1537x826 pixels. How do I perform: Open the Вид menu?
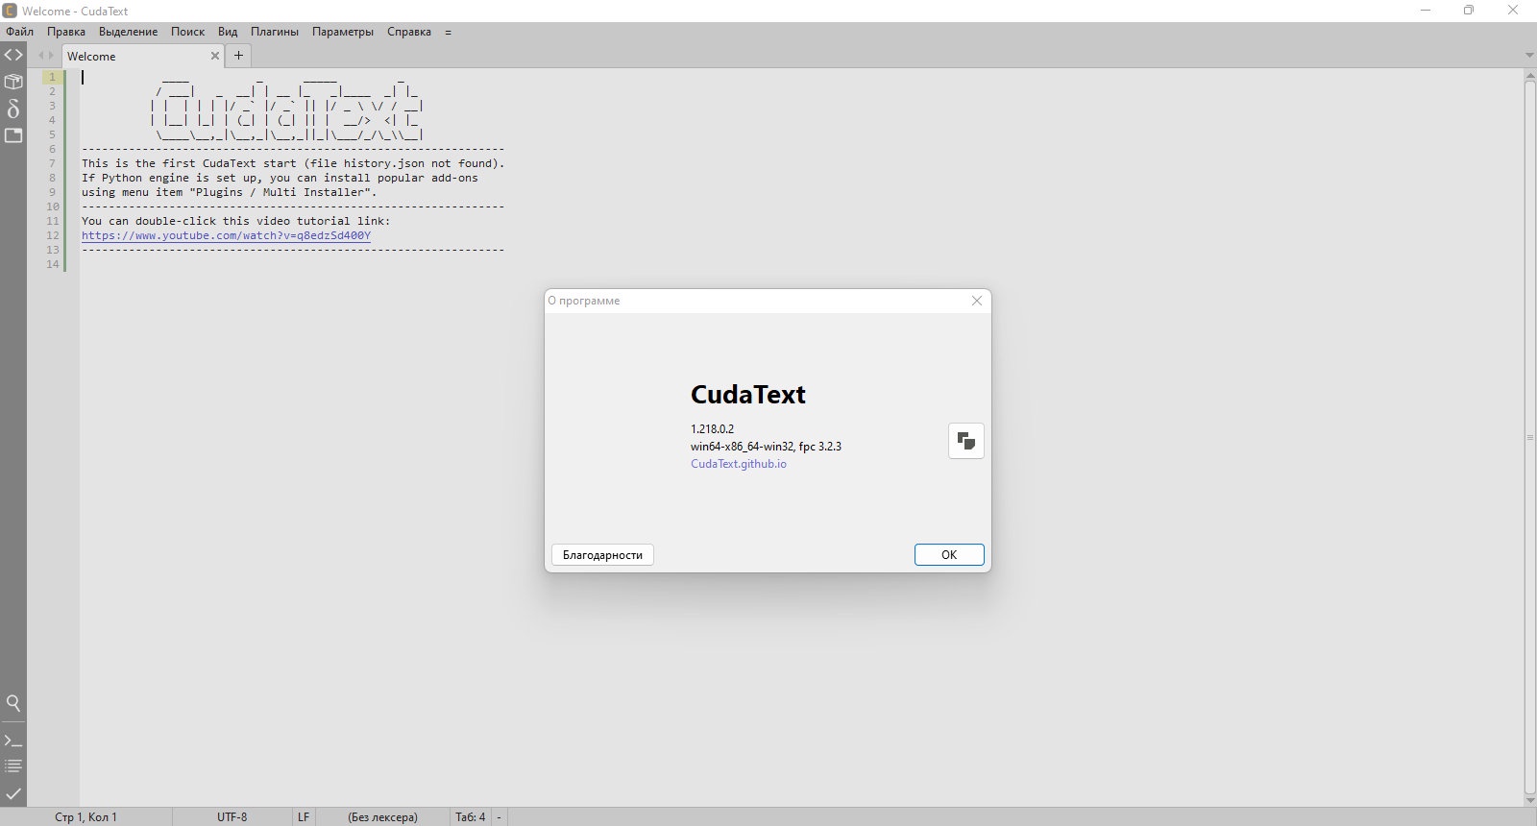[228, 32]
